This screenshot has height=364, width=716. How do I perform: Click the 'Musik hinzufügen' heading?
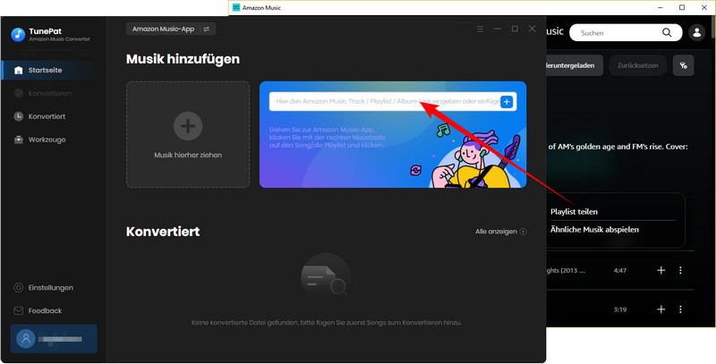coord(183,59)
